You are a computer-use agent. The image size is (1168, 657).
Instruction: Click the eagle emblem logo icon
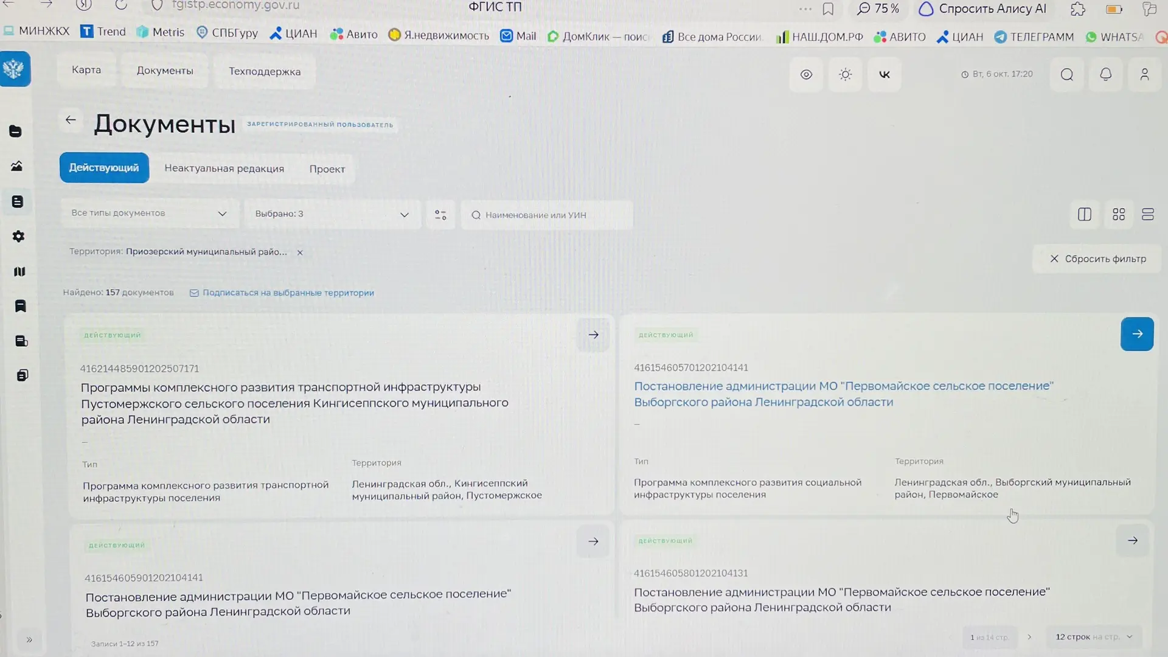[15, 69]
